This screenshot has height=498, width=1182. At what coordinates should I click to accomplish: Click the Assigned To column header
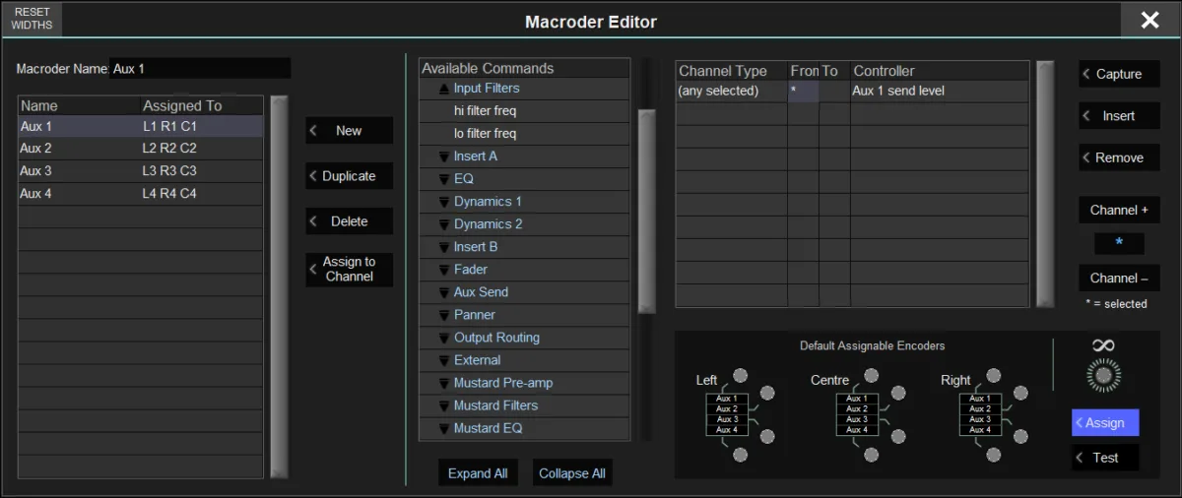click(202, 105)
